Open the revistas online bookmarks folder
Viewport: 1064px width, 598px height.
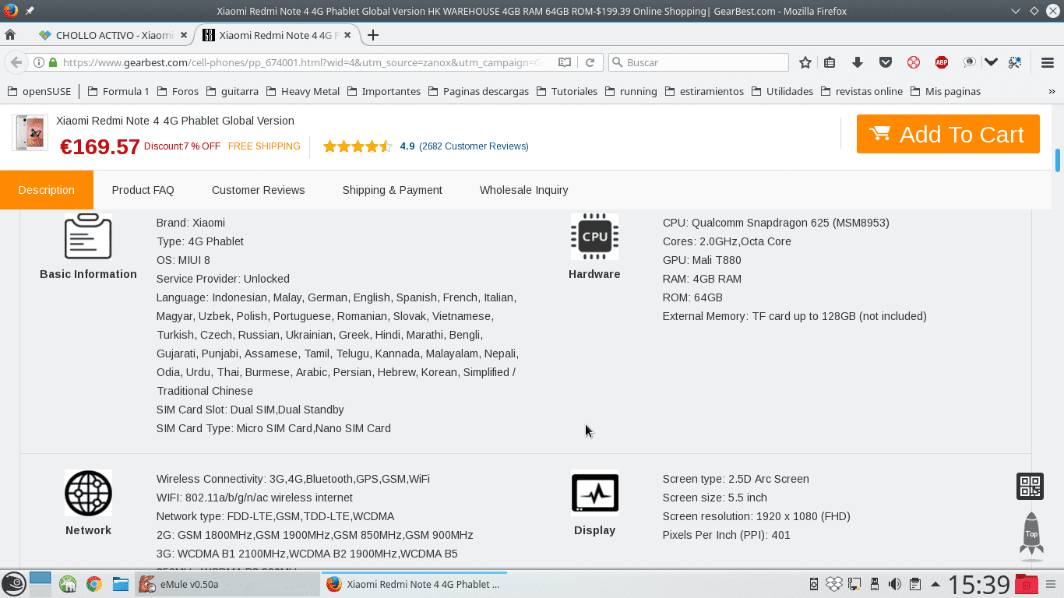pyautogui.click(x=861, y=91)
